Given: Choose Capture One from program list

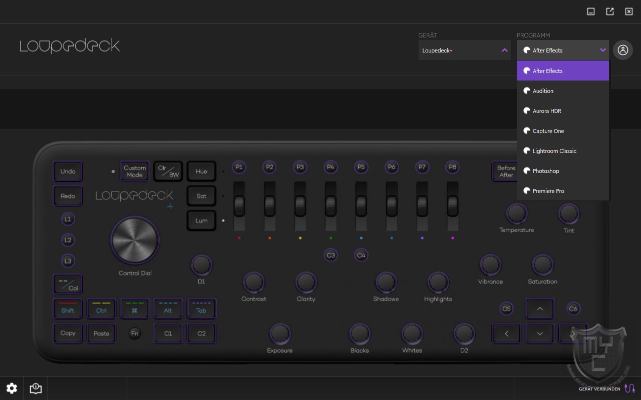Looking at the screenshot, I should click(563, 130).
